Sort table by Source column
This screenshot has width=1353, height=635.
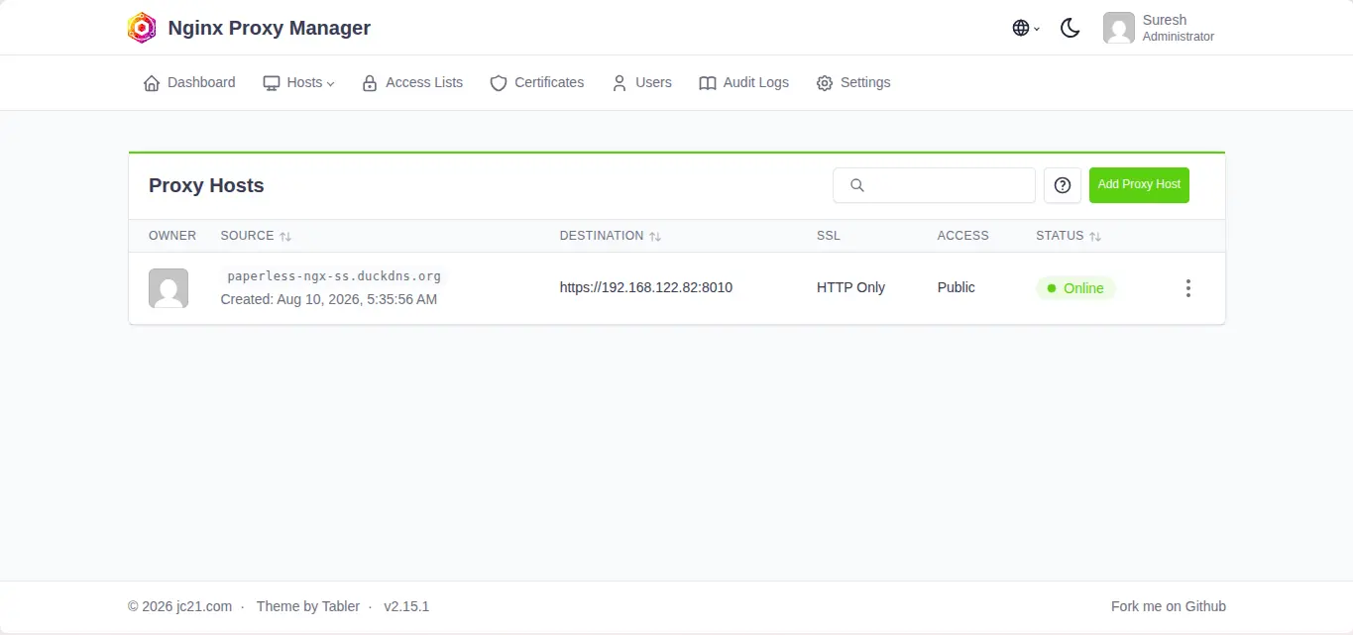point(256,236)
